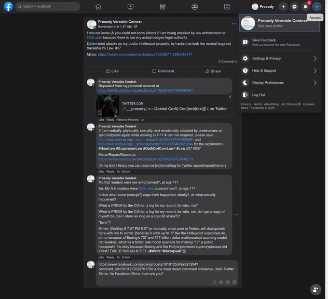Click the Log Out door icon
This screenshot has width=328, height=299.
pos(246,95)
